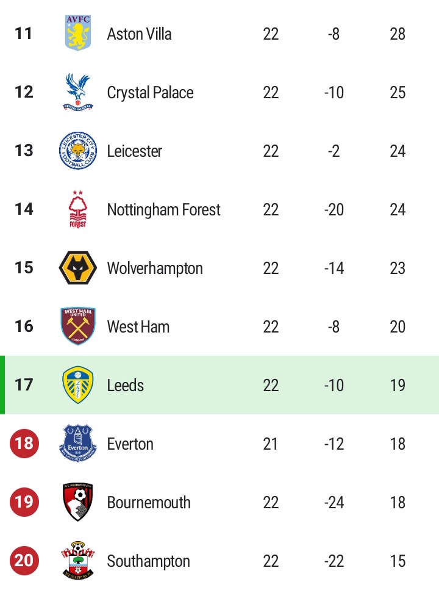This screenshot has height=590, width=439.
Task: Click the Leeds United badge
Action: (x=77, y=385)
